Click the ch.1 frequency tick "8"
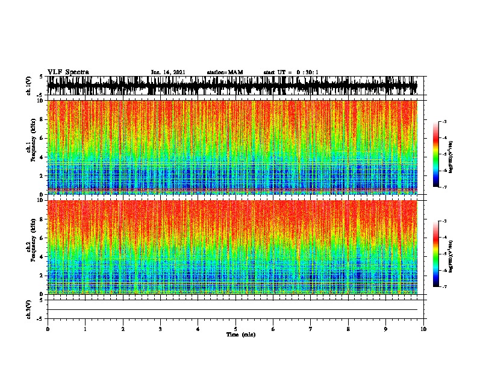 pyautogui.click(x=42, y=119)
